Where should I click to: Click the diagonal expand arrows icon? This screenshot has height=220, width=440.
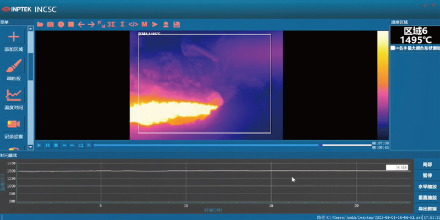click(x=101, y=24)
